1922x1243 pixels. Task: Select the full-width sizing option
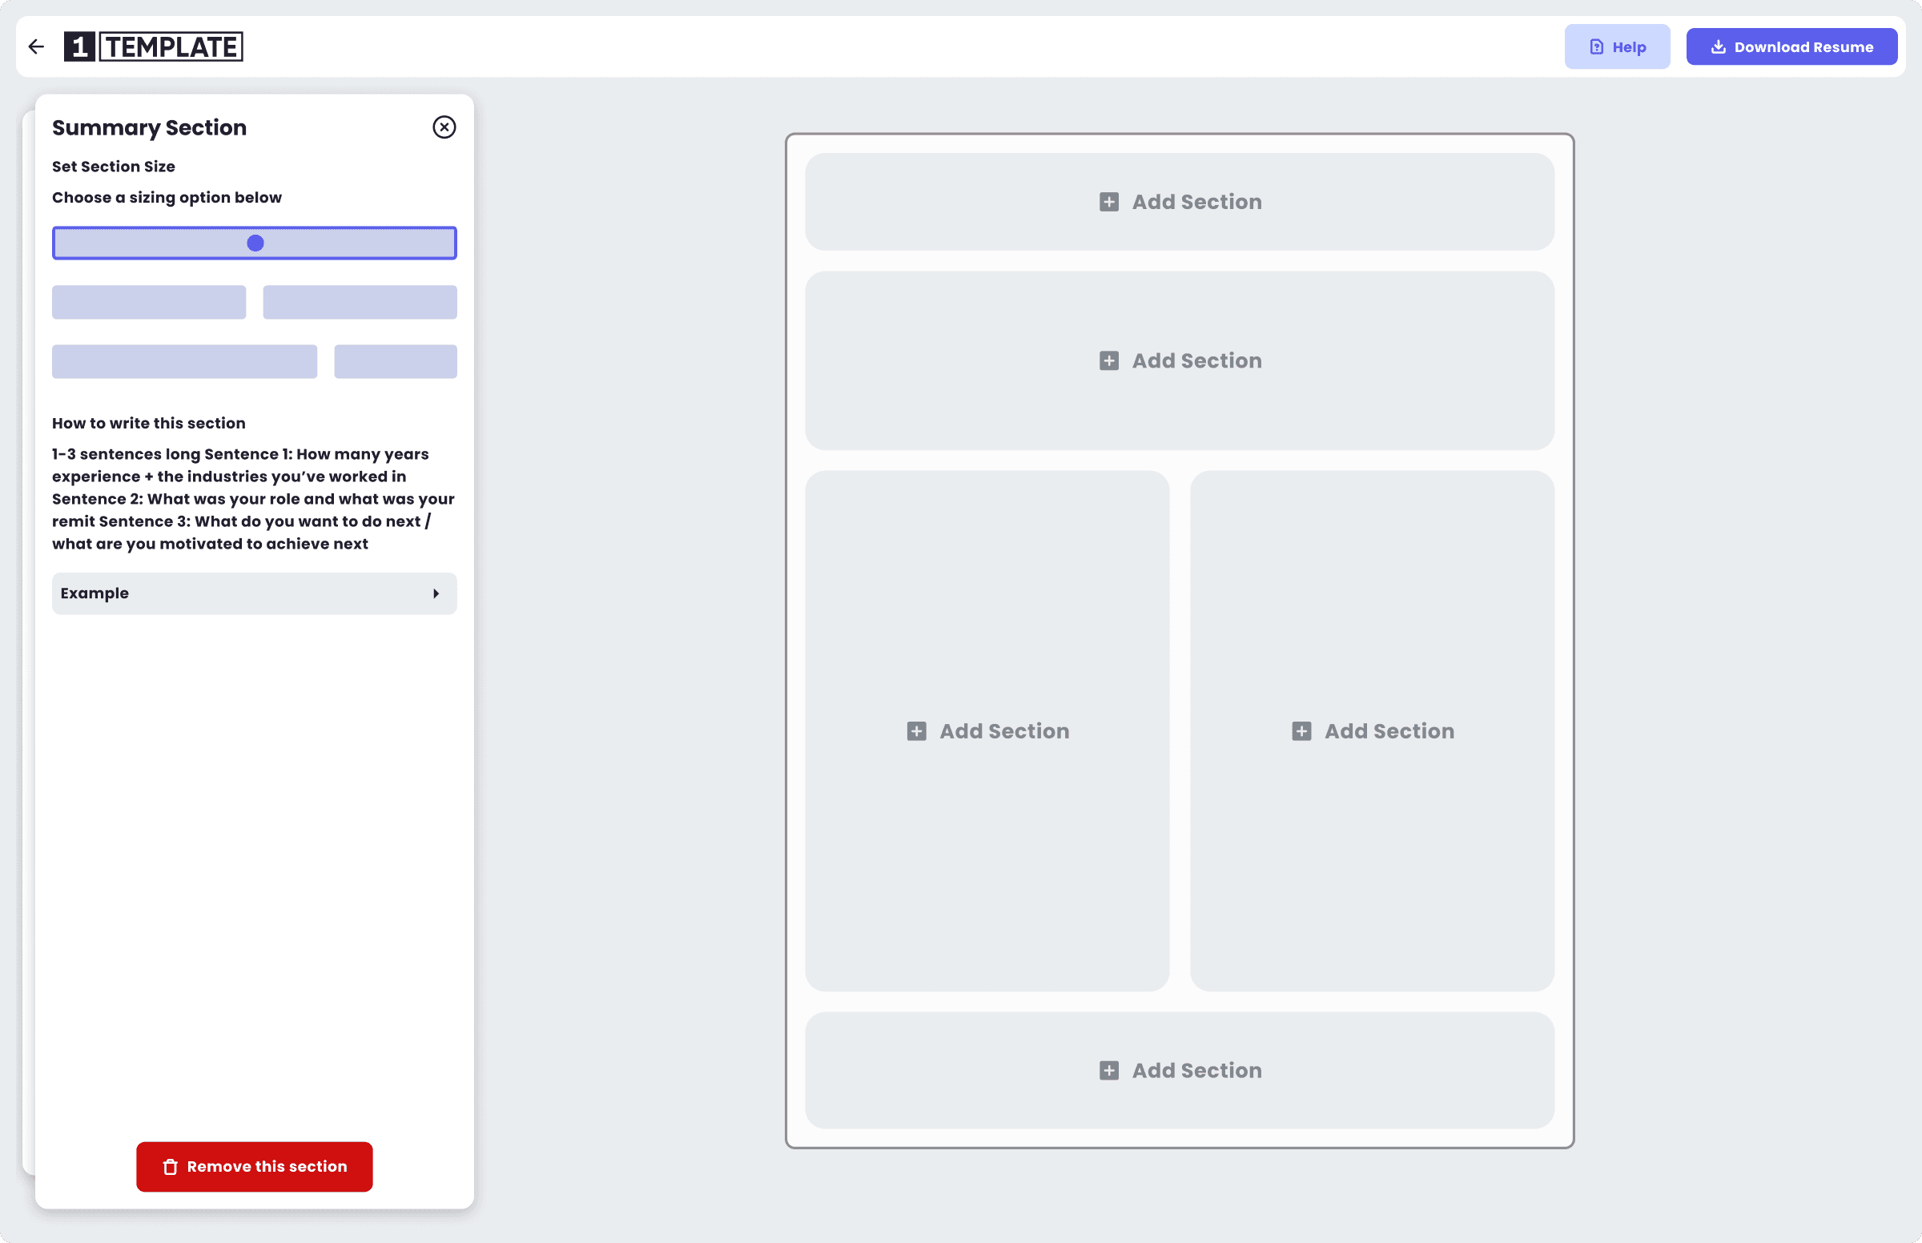coord(255,243)
